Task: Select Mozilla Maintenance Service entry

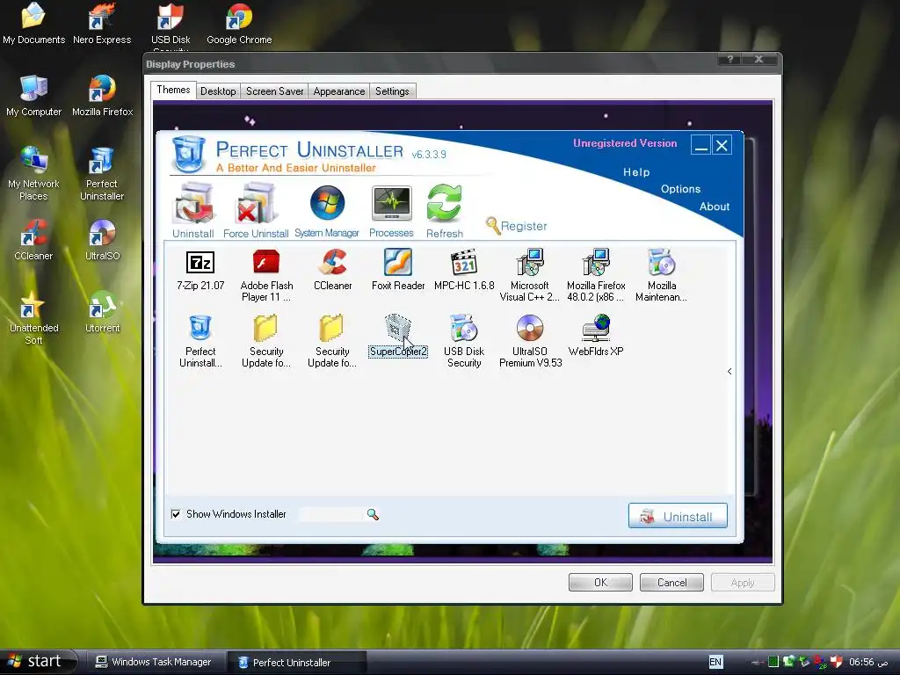Action: coord(661,275)
